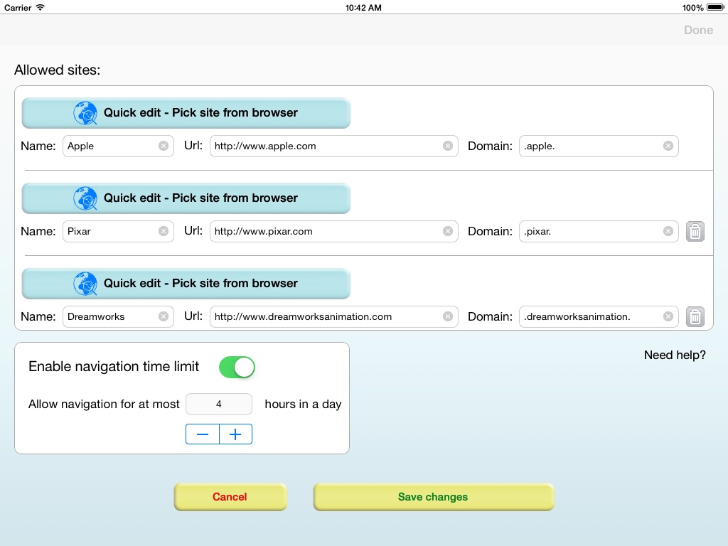This screenshot has height=546, width=728.
Task: Clear the Apple name field
Action: pyautogui.click(x=164, y=146)
